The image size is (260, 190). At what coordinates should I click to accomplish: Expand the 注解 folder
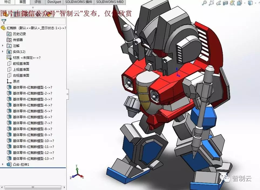[x=3, y=46]
